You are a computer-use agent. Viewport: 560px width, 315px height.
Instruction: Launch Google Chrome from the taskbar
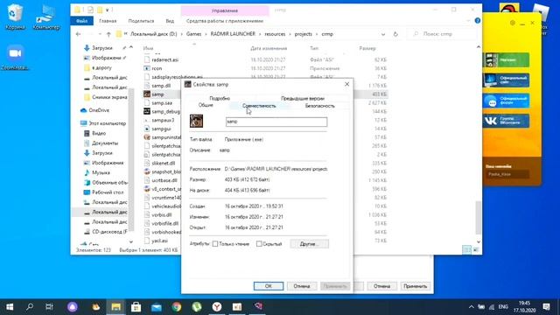pyautogui.click(x=177, y=307)
